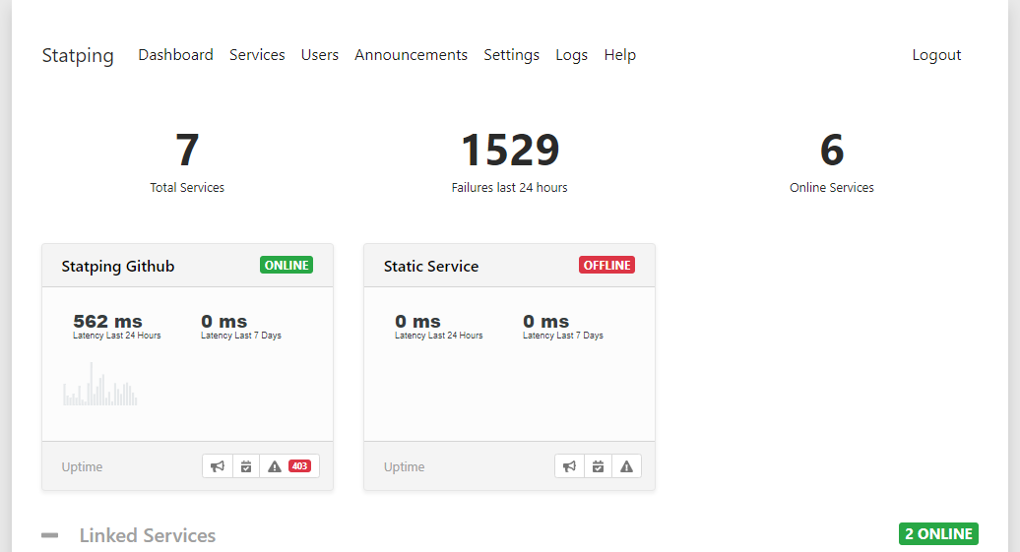
Task: Click the red 403 failures badge
Action: (x=299, y=466)
